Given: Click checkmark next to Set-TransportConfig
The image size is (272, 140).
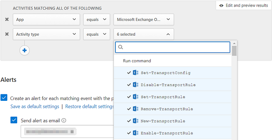Looking at the screenshot, I should click(x=129, y=73).
